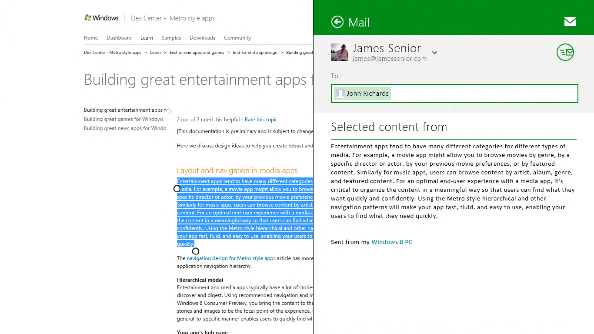Click the Building great entertainment apps page title
Viewport: 594px width, 334px height.
[x=198, y=80]
